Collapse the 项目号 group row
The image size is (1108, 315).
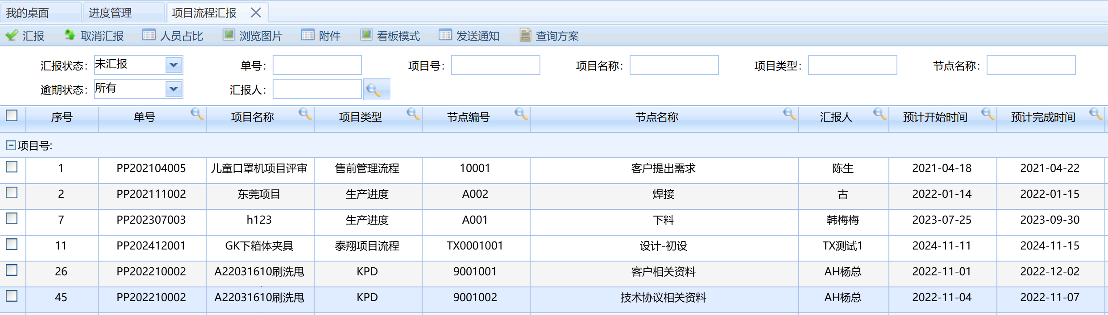11,145
